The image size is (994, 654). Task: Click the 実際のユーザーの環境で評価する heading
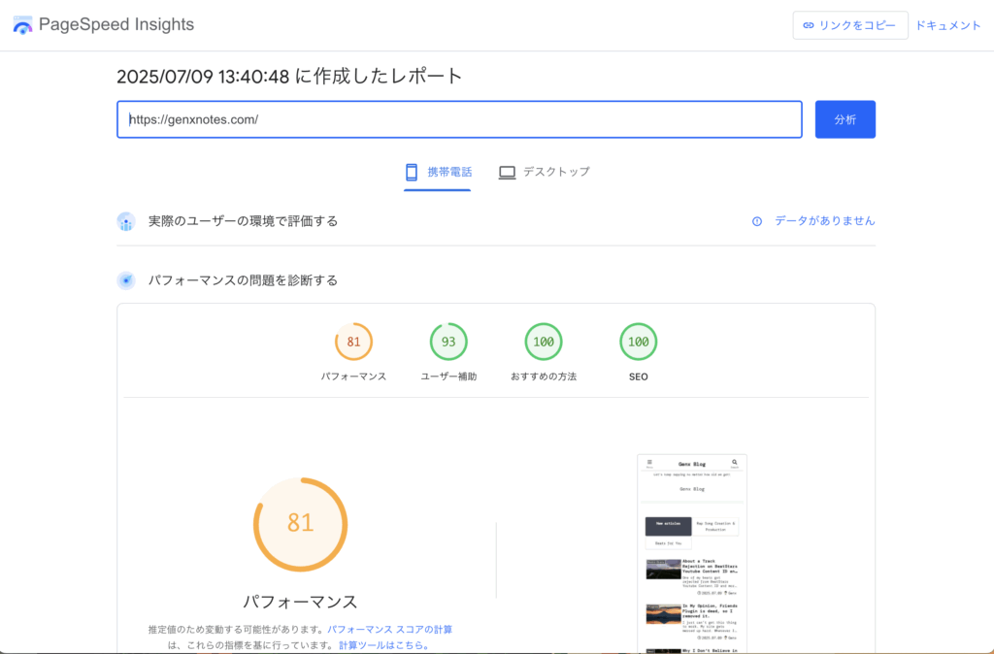243,221
